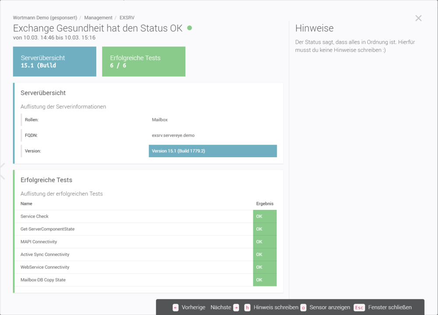Screen dimensions: 438x315
Task: Click the Version 15.1 (Build 1779.2) bar
Action: tap(212, 151)
